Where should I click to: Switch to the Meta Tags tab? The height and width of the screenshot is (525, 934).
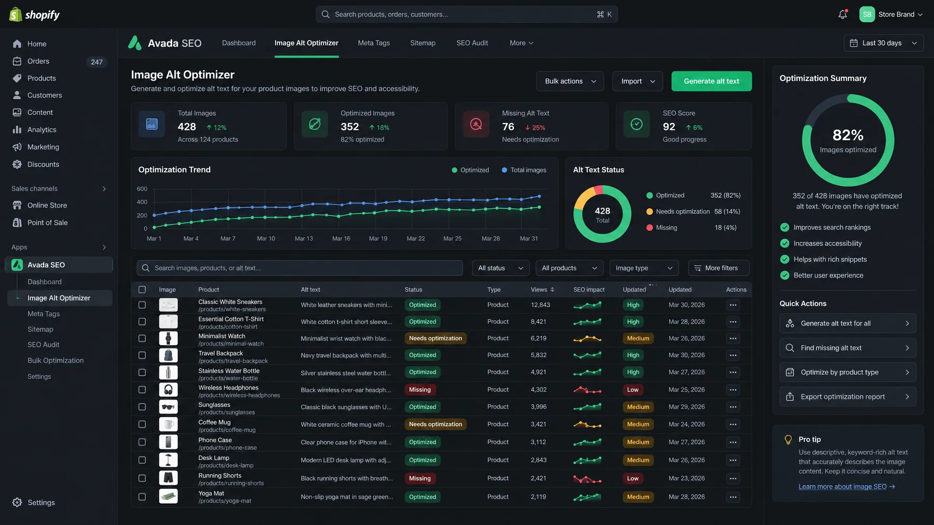(374, 43)
